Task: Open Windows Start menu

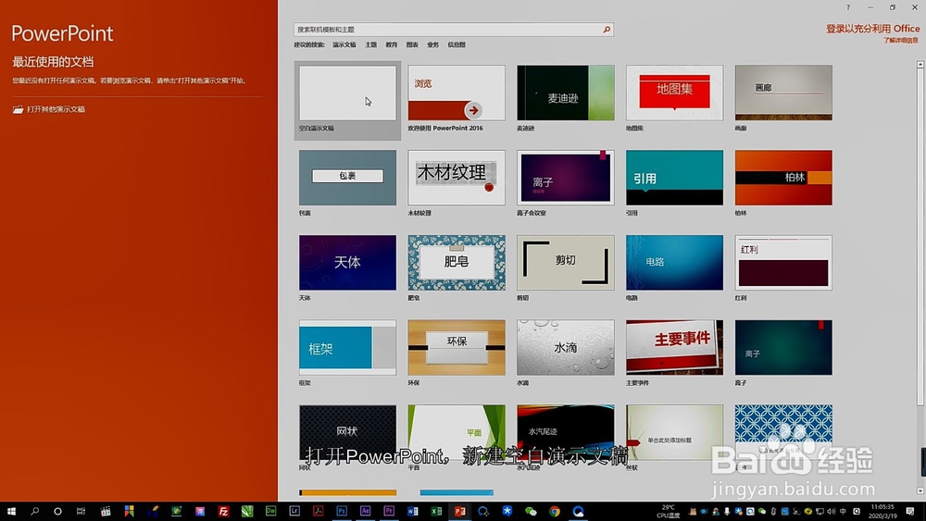Action: click(x=11, y=512)
